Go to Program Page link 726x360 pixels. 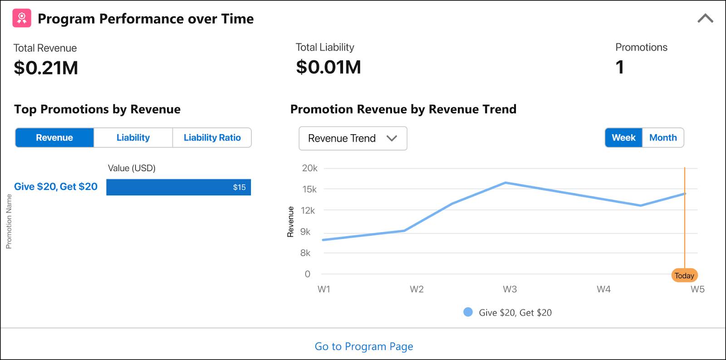[x=364, y=346]
